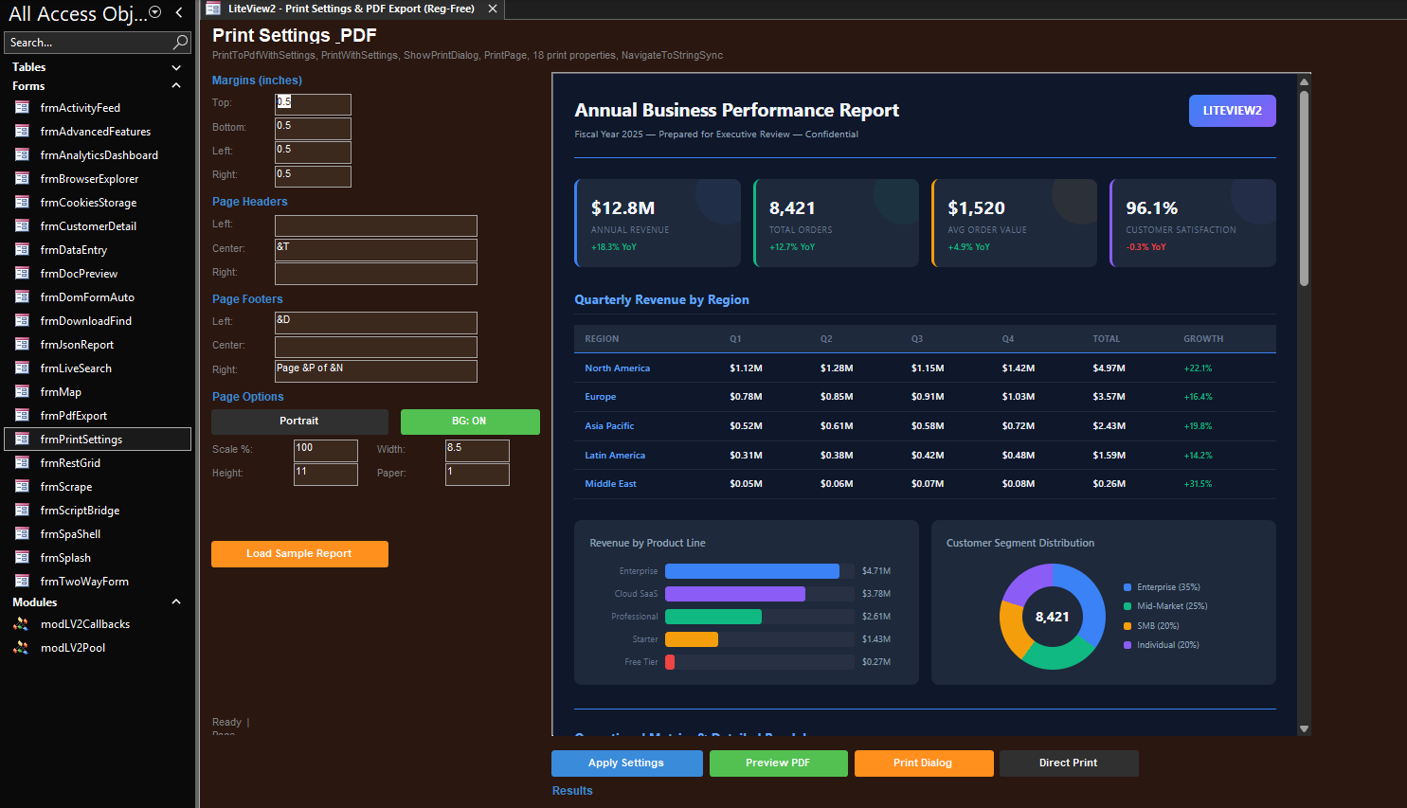The image size is (1407, 808).
Task: Click the frmMap form icon
Action: (x=22, y=391)
